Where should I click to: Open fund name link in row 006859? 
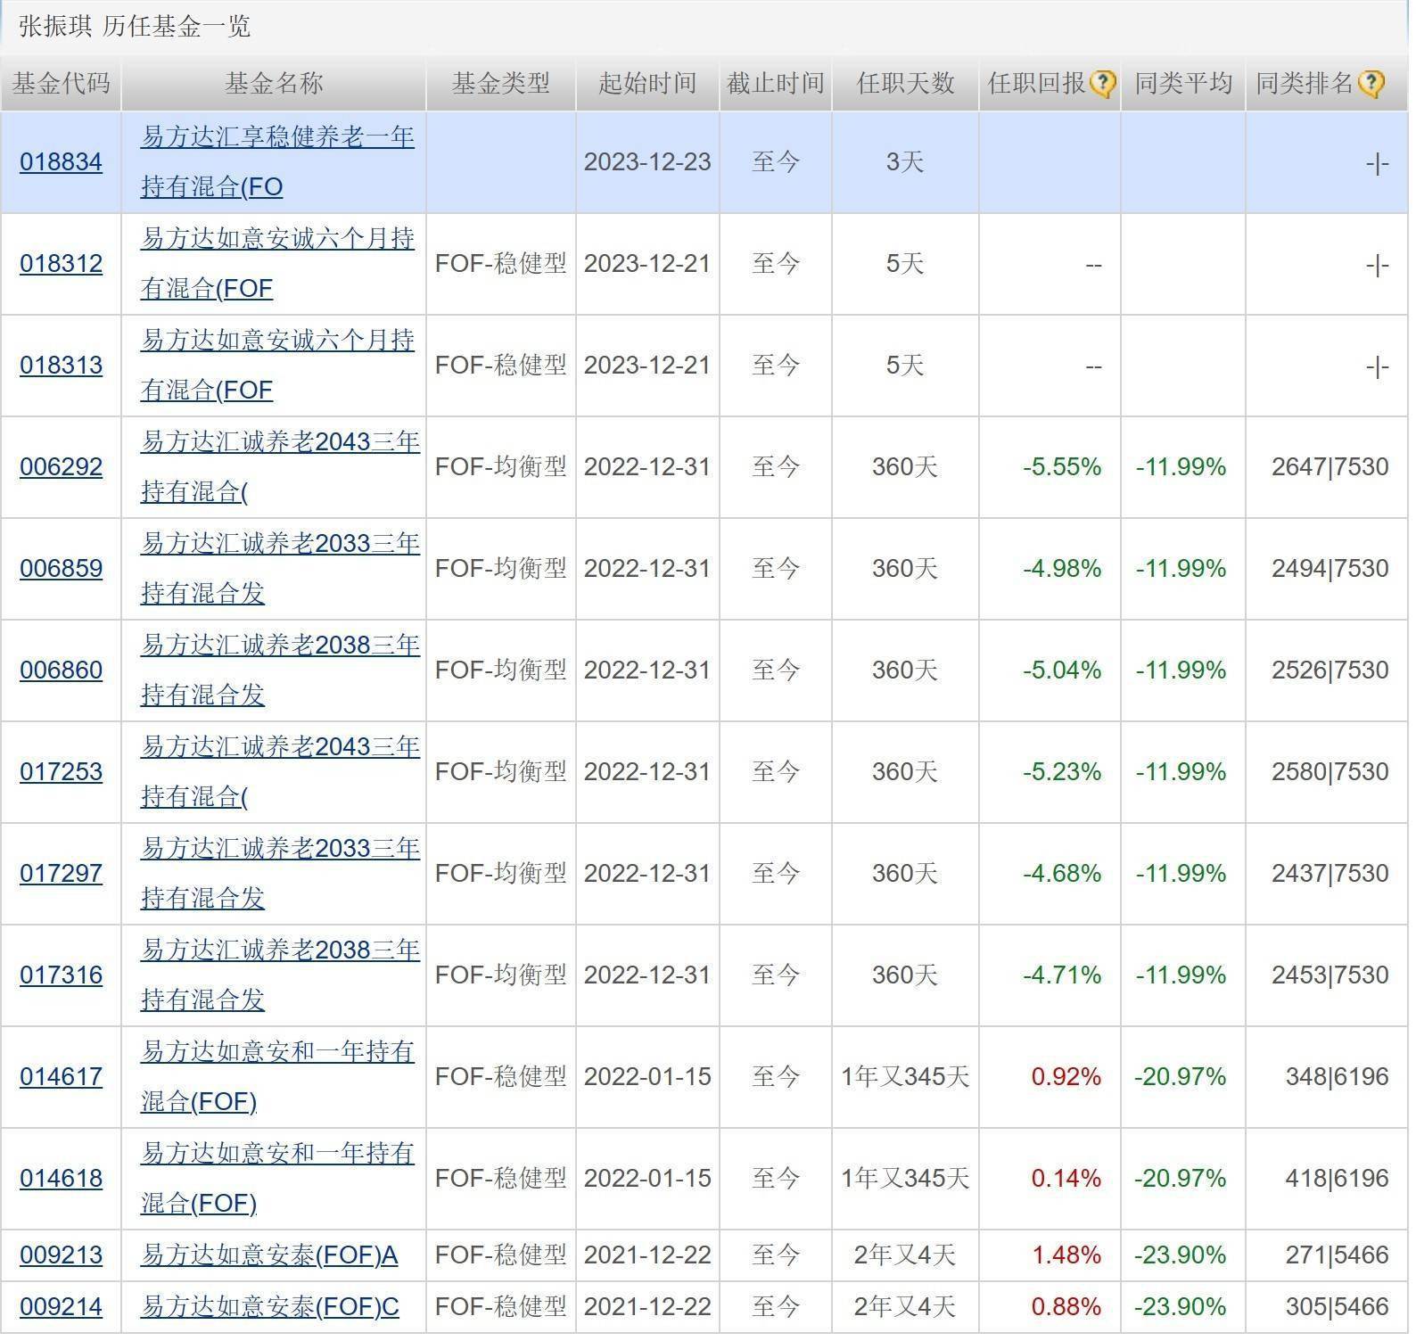coord(280,569)
